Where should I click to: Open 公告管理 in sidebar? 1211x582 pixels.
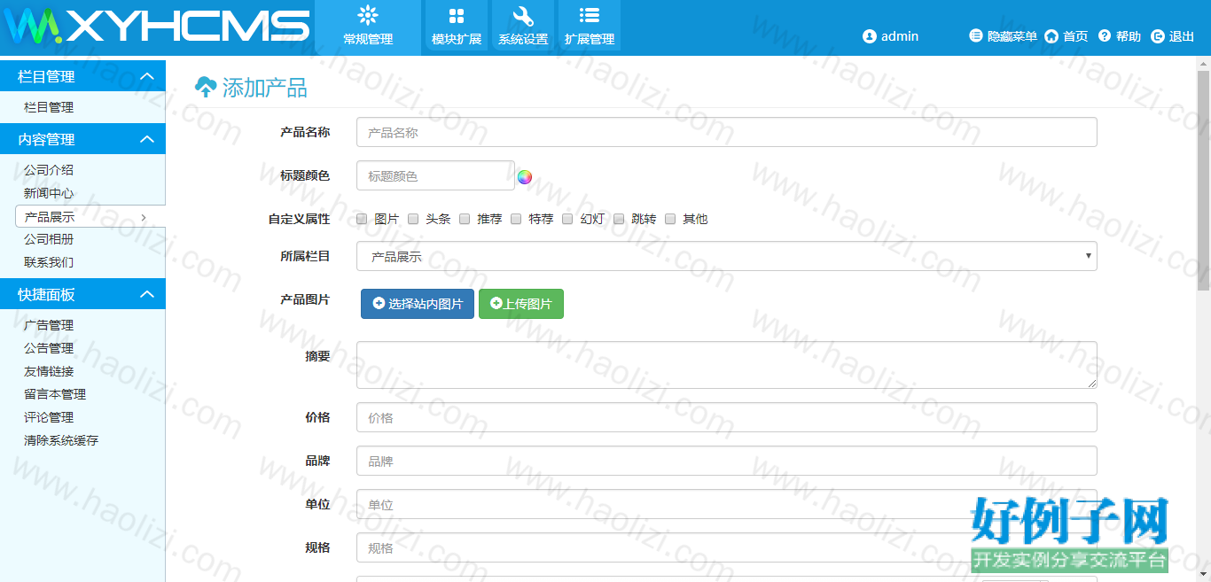click(x=49, y=348)
